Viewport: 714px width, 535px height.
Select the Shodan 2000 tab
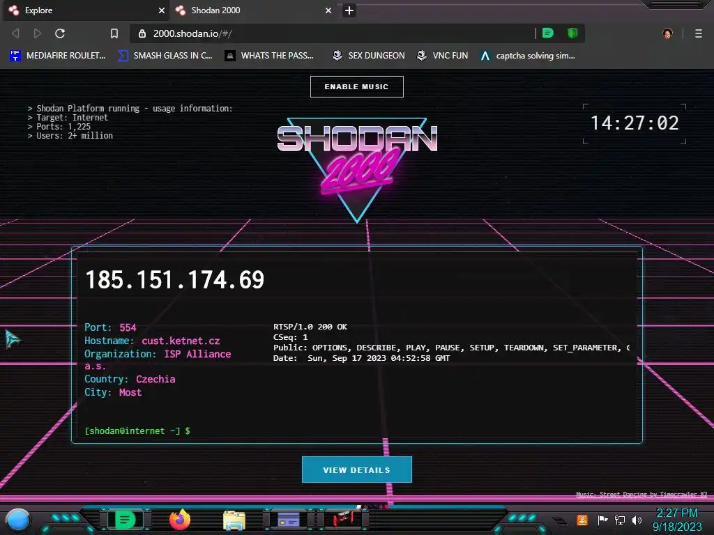[x=252, y=10]
